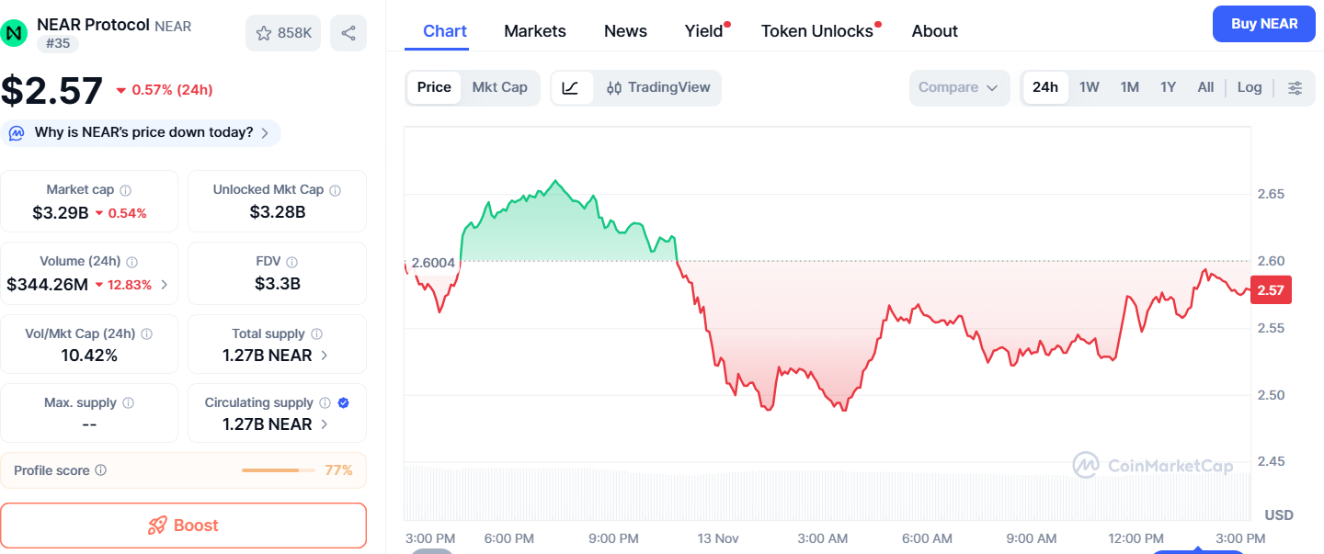Select the line chart icon
1324x554 pixels.
coord(571,87)
